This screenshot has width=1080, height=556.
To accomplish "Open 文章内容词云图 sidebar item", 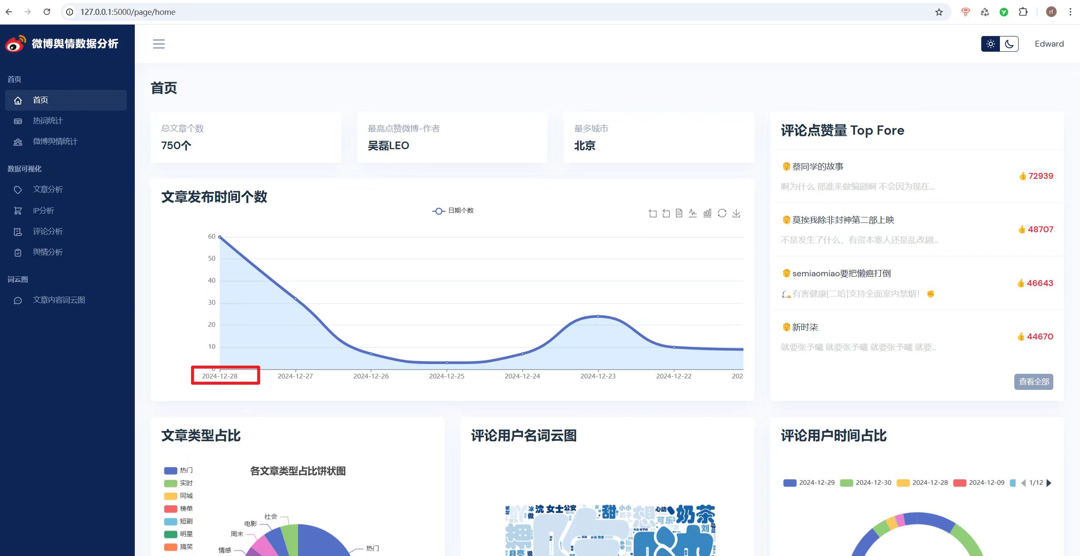I will click(x=59, y=300).
